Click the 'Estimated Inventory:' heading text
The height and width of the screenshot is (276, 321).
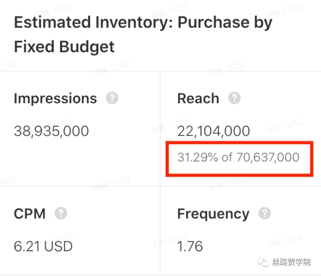(93, 22)
